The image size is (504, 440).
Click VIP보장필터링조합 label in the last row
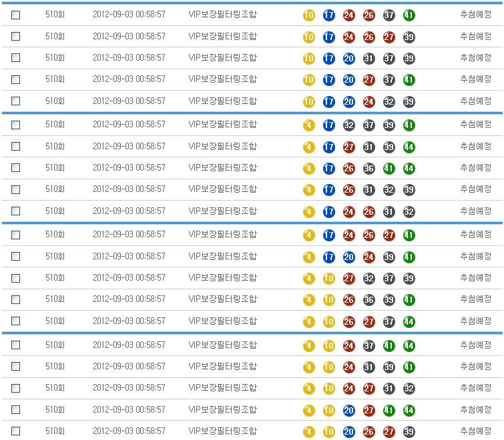pyautogui.click(x=222, y=431)
